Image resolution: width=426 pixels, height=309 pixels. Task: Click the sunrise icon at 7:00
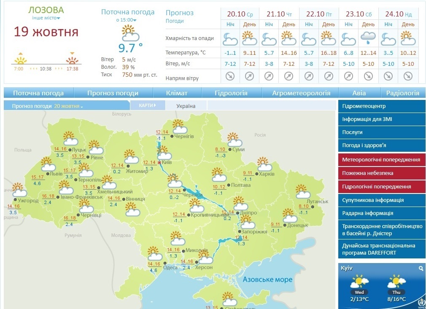pyautogui.click(x=20, y=59)
